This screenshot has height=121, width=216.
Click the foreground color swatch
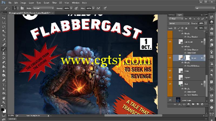coord(3,109)
